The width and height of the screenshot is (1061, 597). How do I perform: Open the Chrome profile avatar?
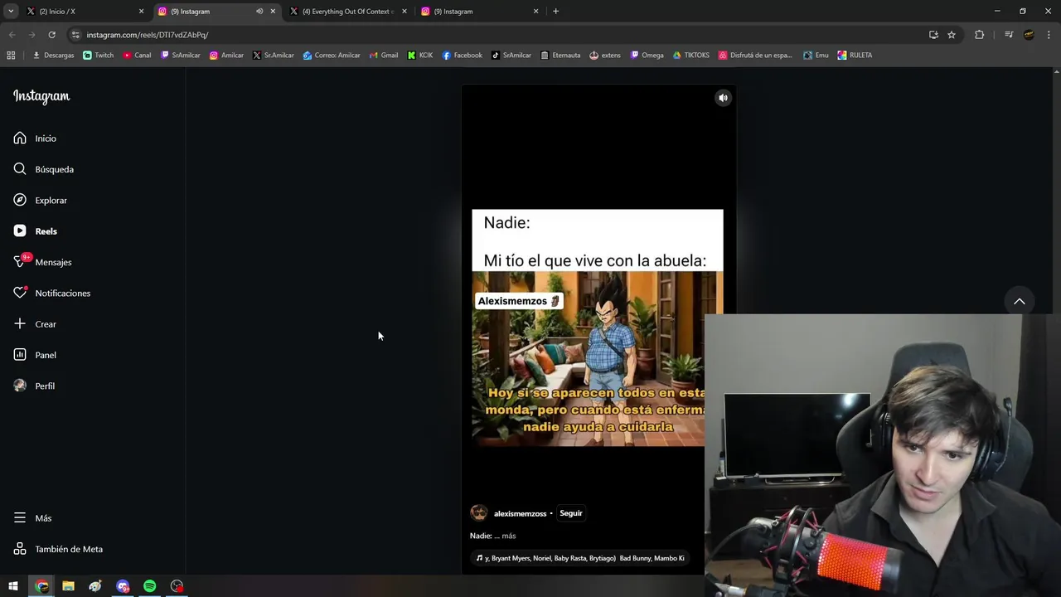1029,35
